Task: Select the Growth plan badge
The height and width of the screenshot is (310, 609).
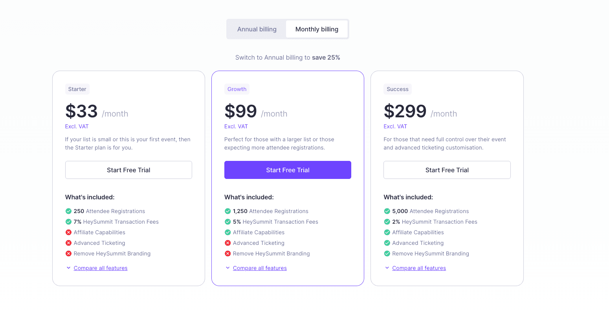Action: 237,89
